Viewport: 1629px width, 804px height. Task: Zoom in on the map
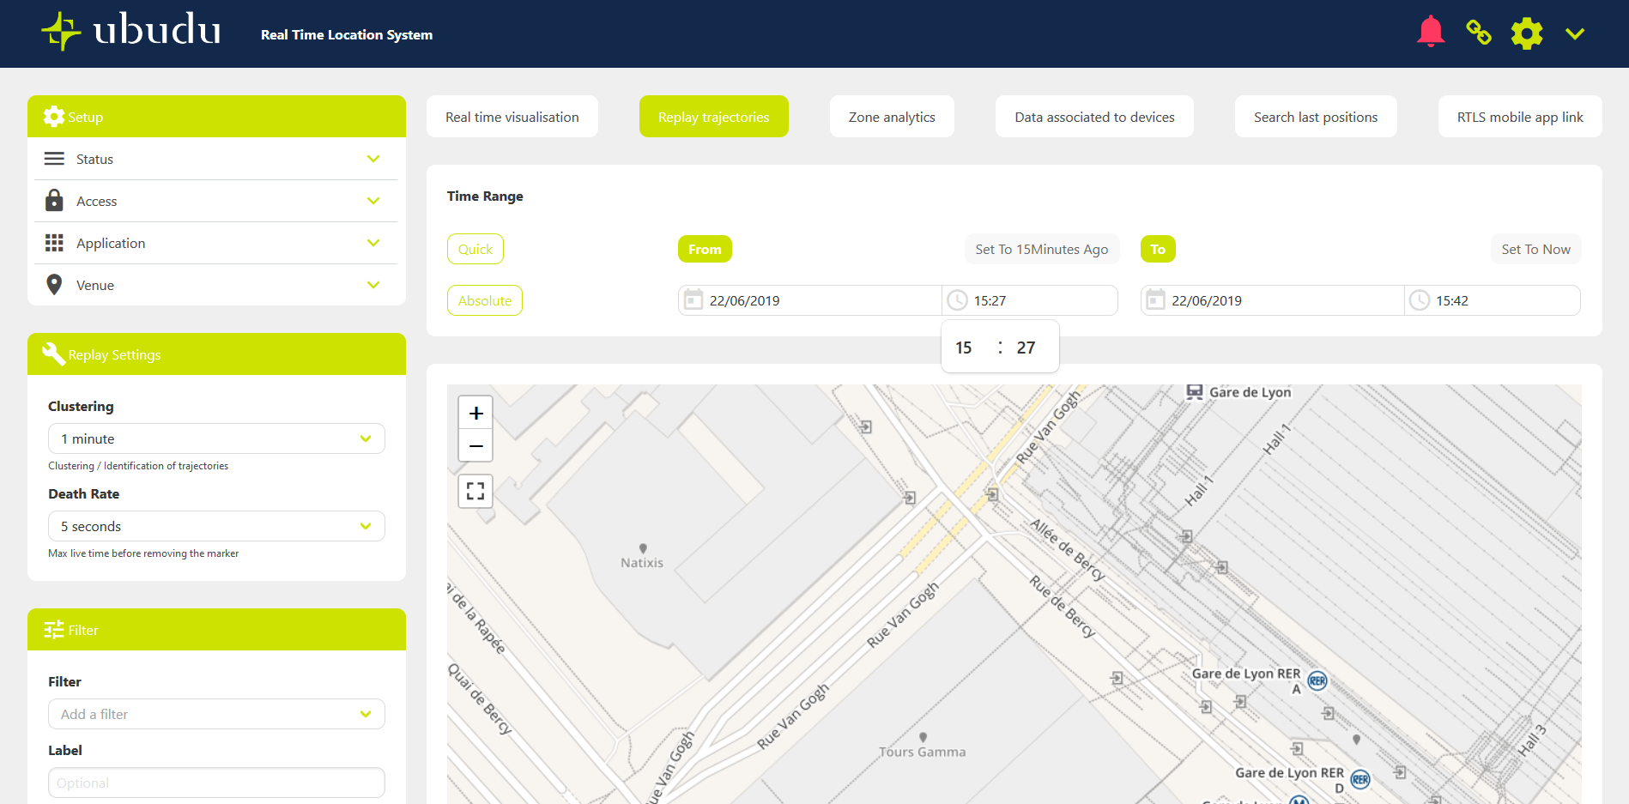(x=476, y=413)
